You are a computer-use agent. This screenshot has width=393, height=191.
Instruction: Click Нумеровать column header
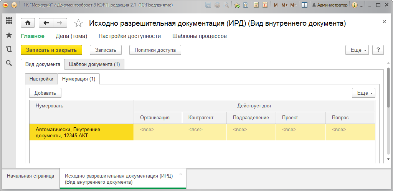pyautogui.click(x=82, y=112)
